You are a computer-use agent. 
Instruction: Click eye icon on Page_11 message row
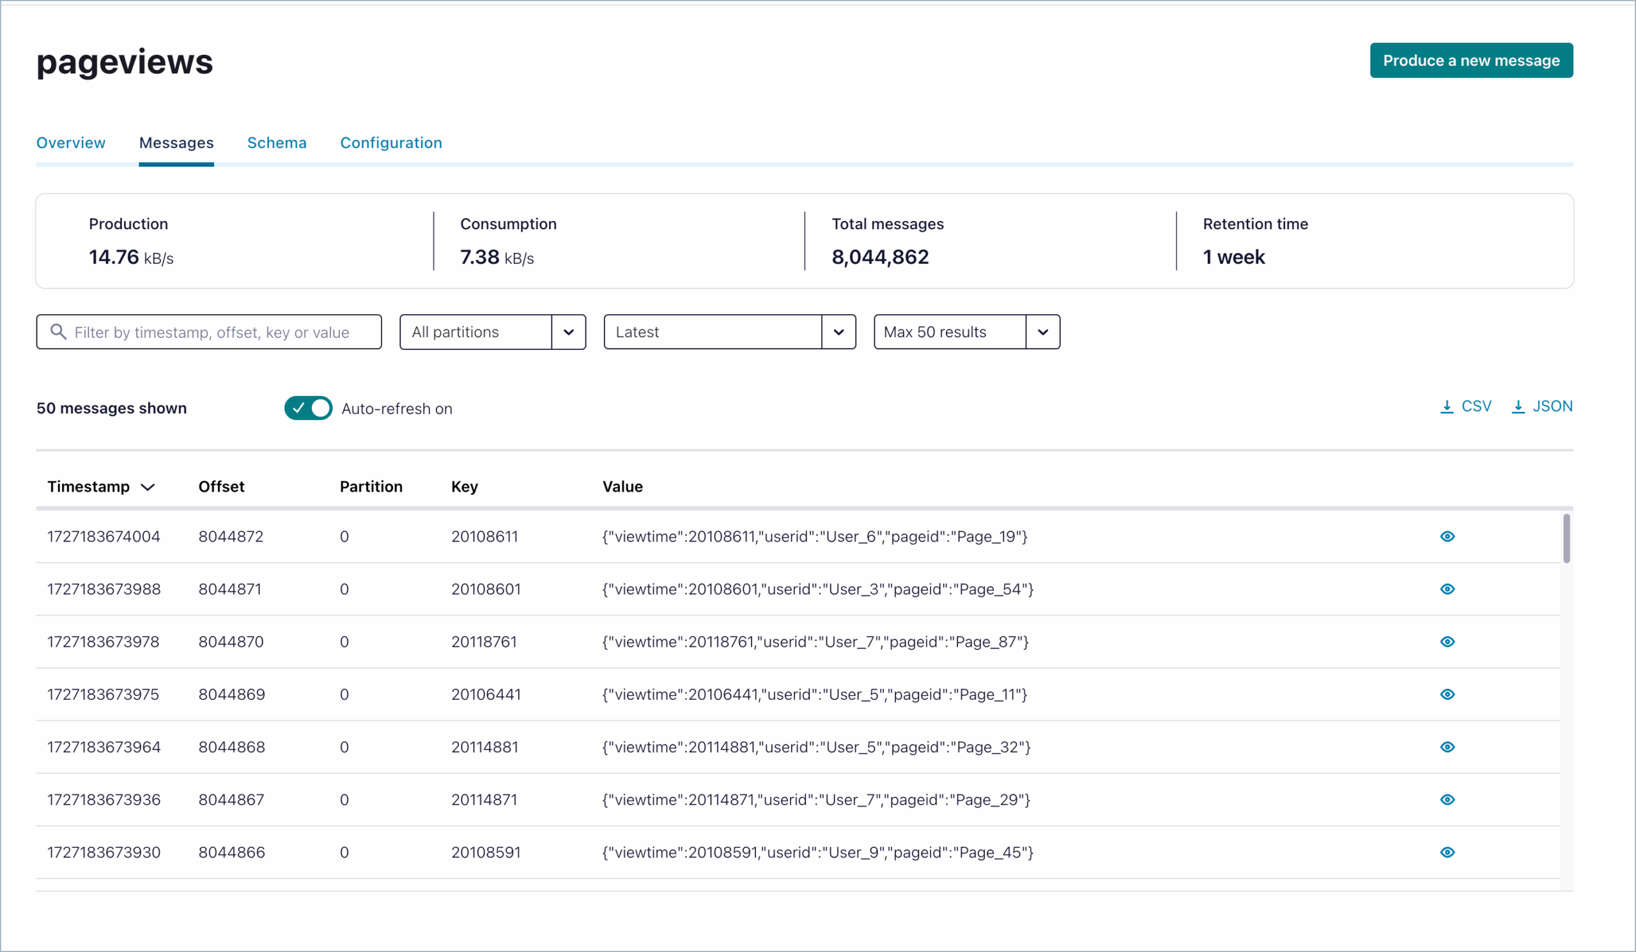(x=1447, y=694)
